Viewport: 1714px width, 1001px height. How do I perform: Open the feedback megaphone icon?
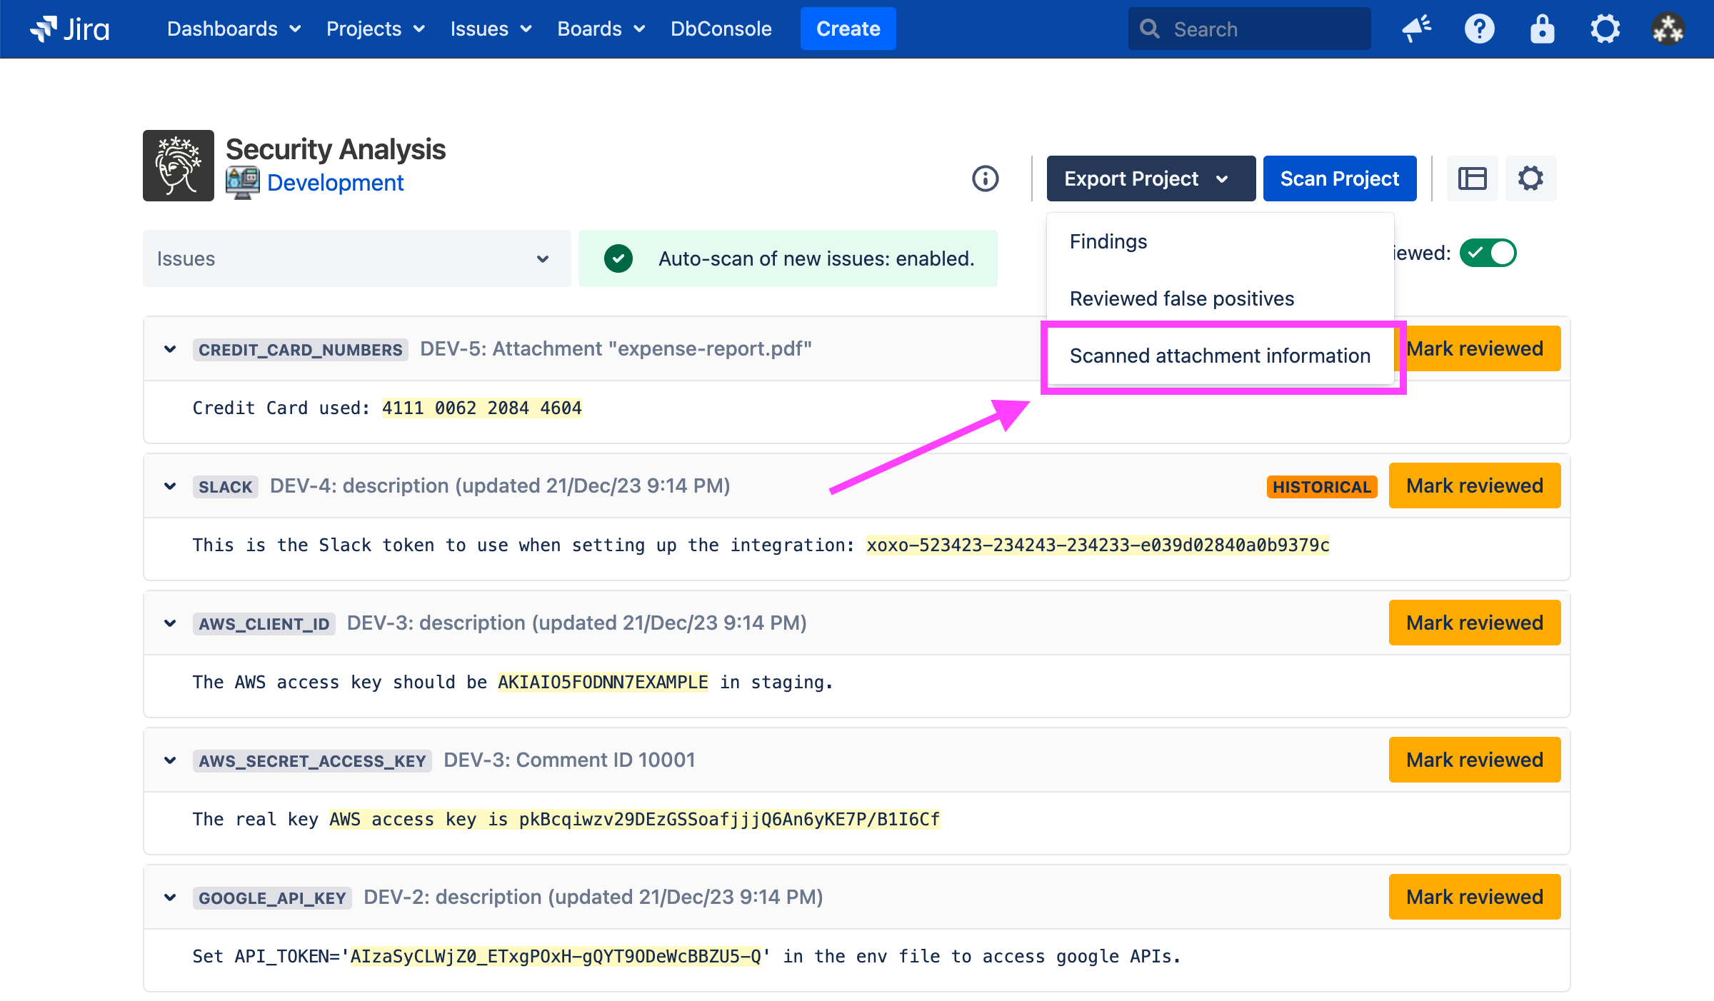(1415, 29)
